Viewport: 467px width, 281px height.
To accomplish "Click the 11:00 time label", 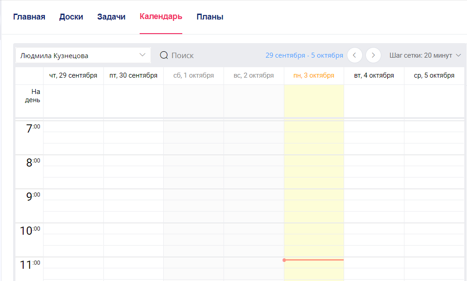I will tap(30, 264).
